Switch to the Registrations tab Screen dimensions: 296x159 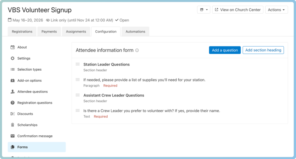[x=22, y=32]
